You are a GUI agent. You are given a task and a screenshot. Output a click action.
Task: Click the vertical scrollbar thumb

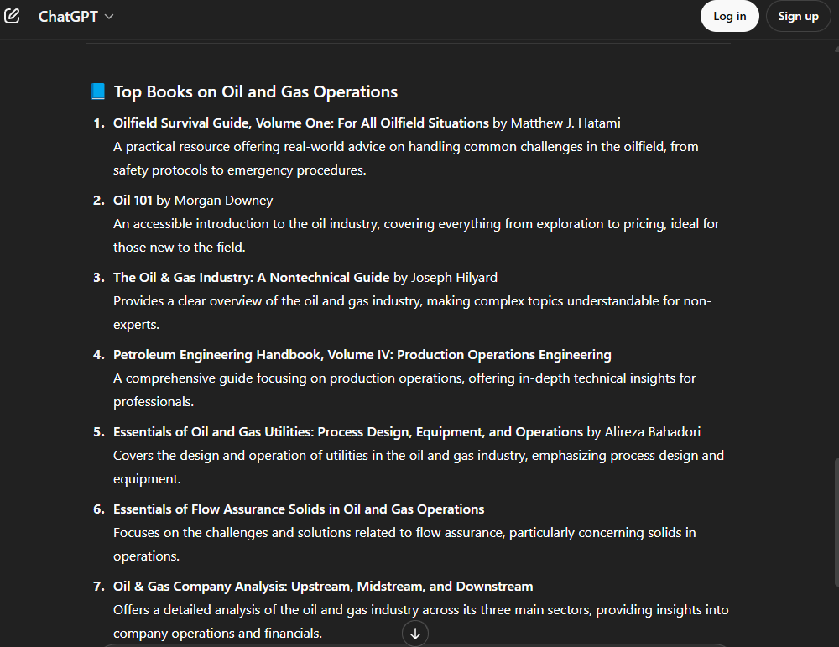click(x=836, y=522)
